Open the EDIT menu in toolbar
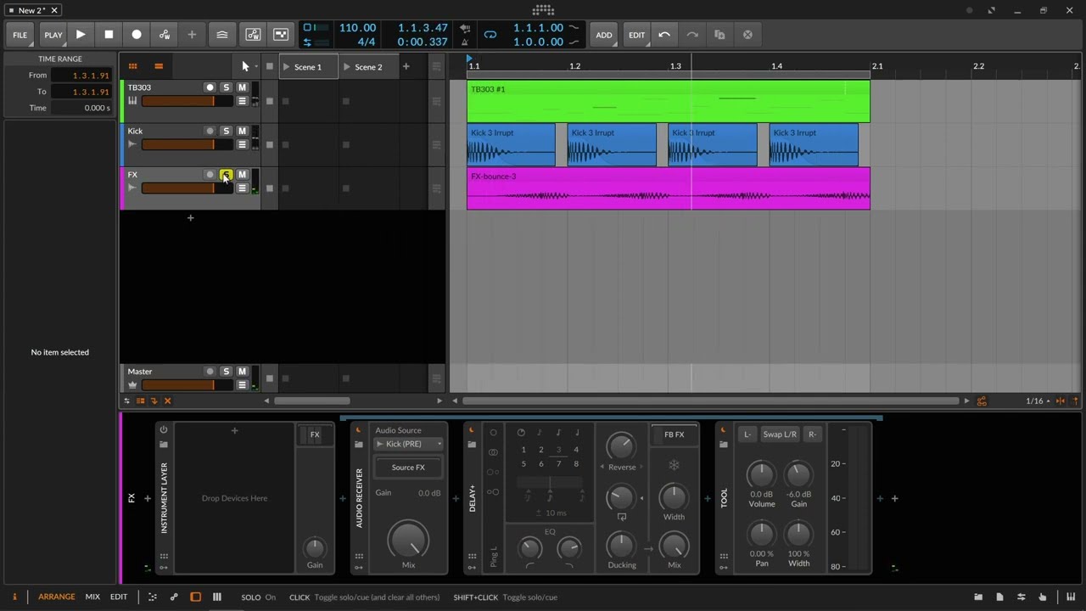 click(636, 35)
